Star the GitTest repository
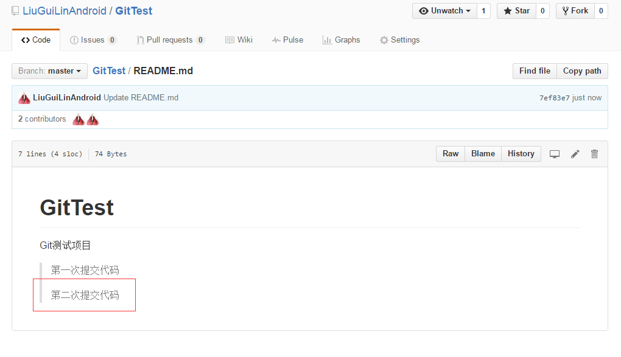Viewport: 621px width, 357px height. tap(516, 11)
